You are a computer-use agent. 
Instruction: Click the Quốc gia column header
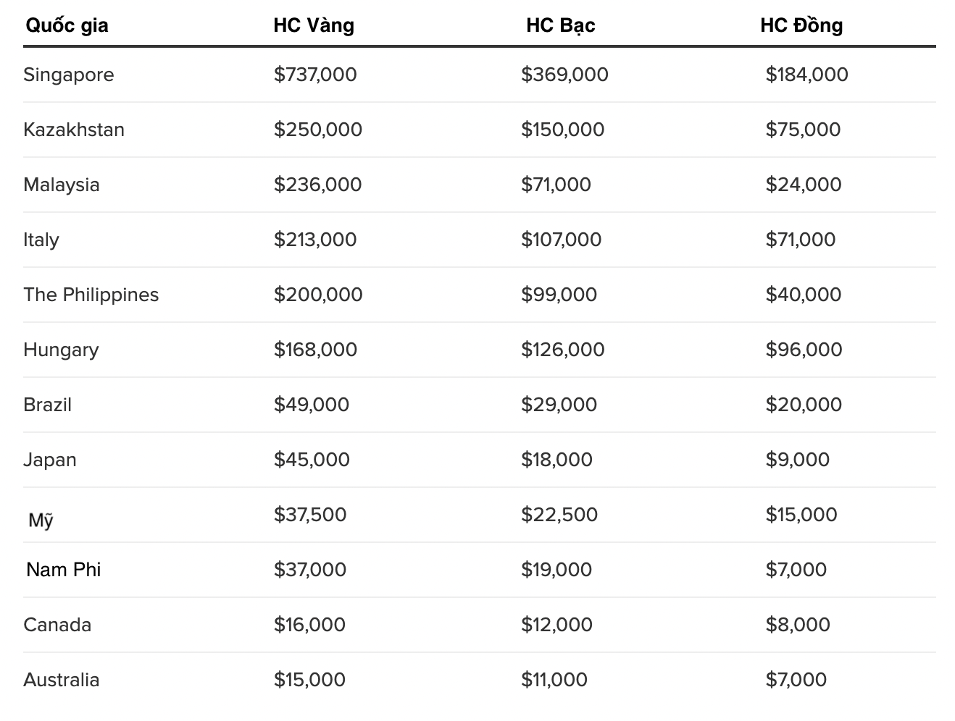(x=67, y=25)
